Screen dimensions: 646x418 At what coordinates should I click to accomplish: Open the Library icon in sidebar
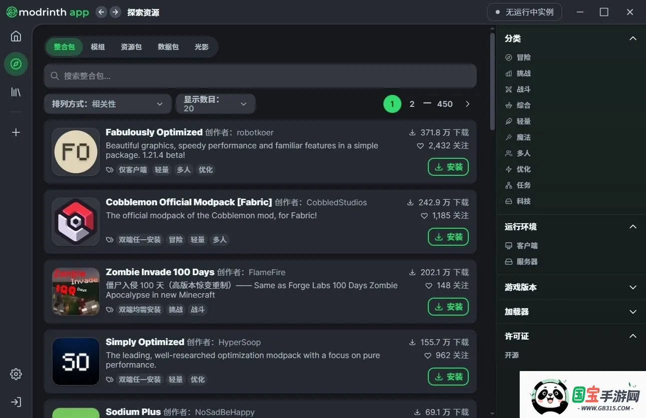16,92
